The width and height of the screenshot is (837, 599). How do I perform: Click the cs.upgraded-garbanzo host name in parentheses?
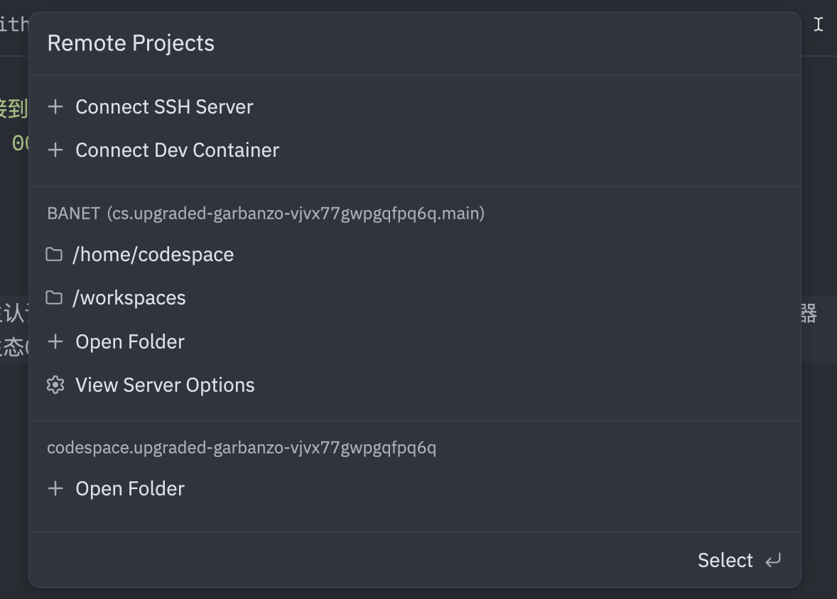coord(296,214)
